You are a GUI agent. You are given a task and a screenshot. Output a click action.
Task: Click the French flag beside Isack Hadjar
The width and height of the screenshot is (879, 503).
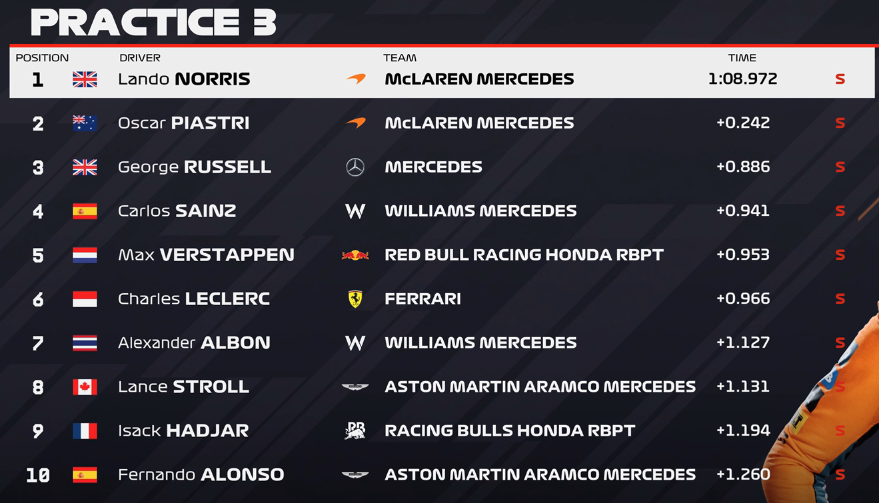point(85,431)
